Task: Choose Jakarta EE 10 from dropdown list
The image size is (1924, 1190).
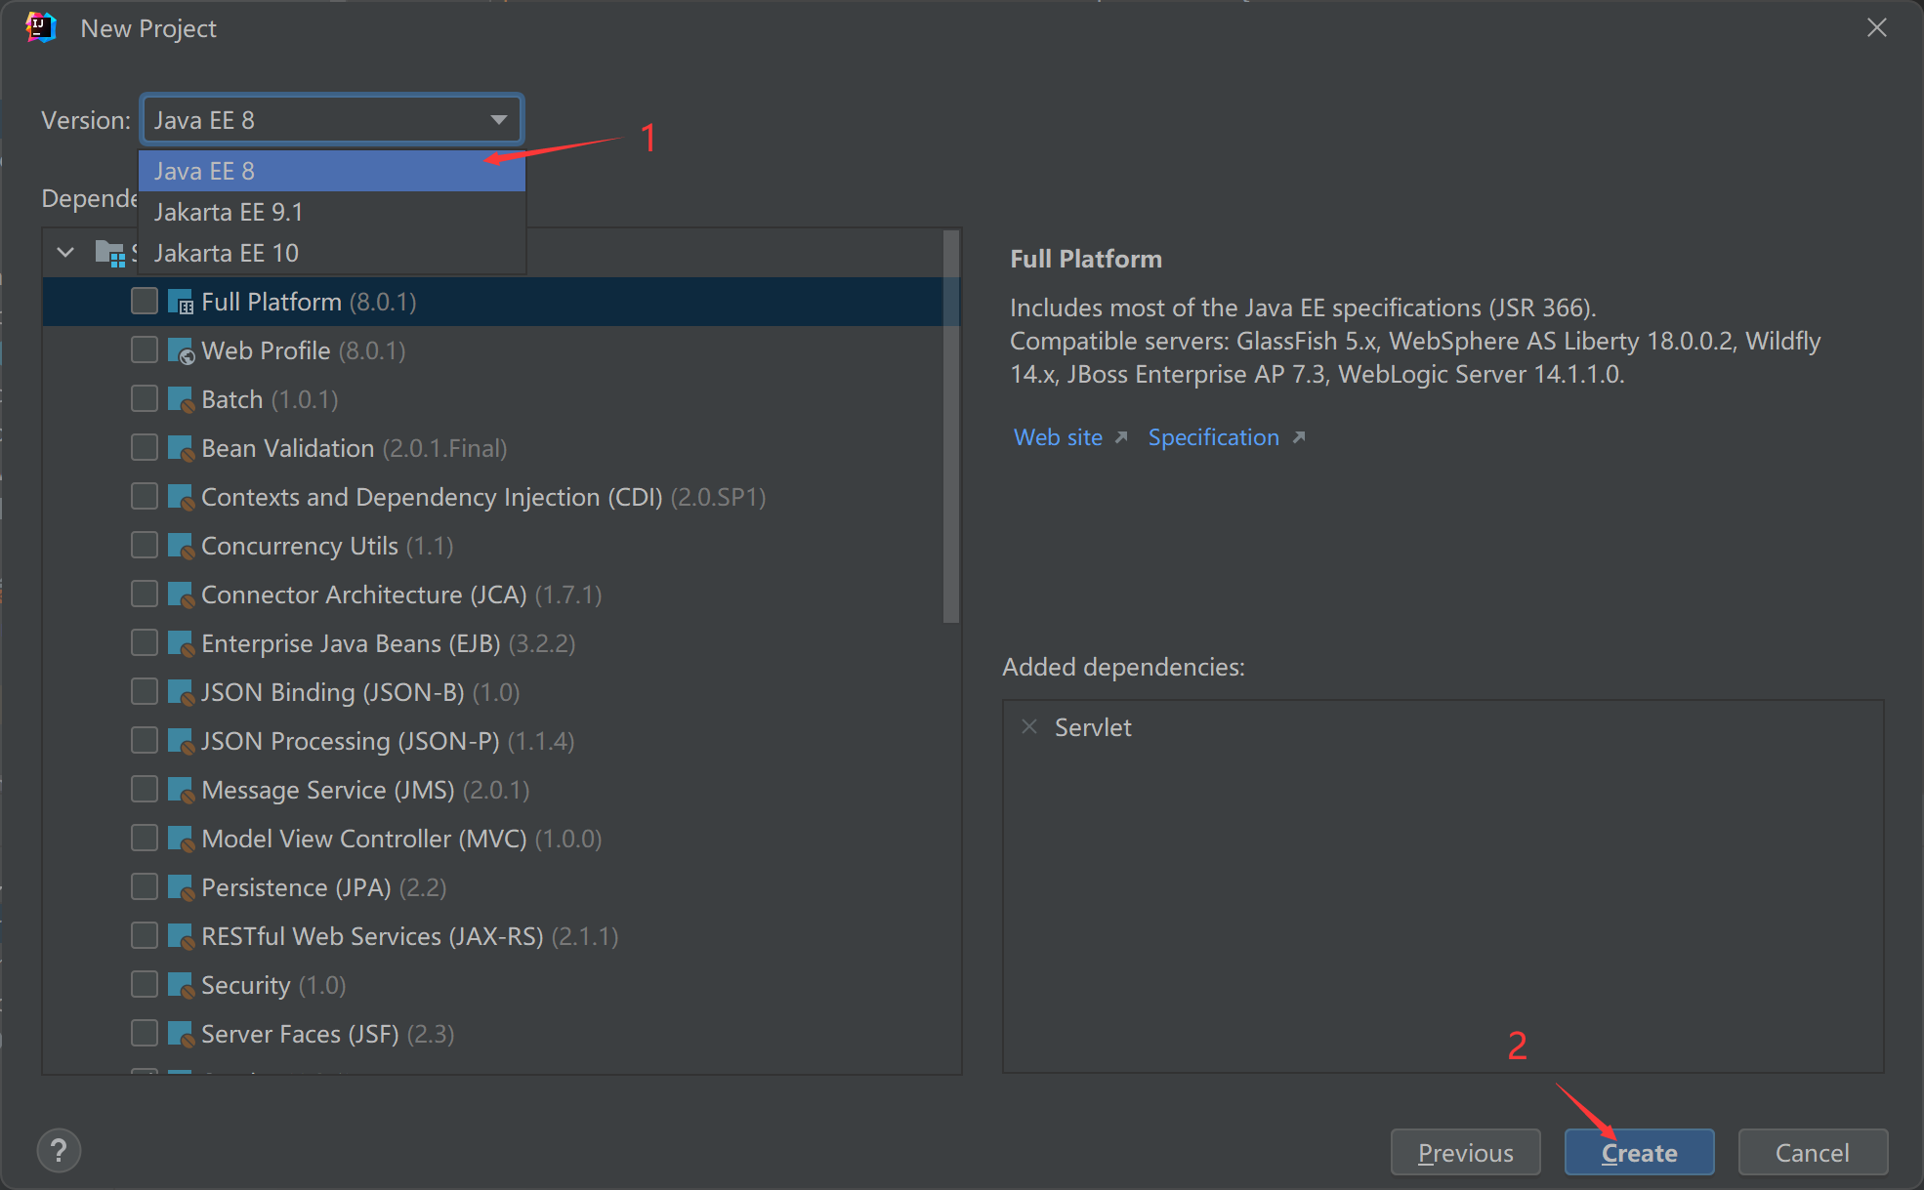Action: coord(332,253)
